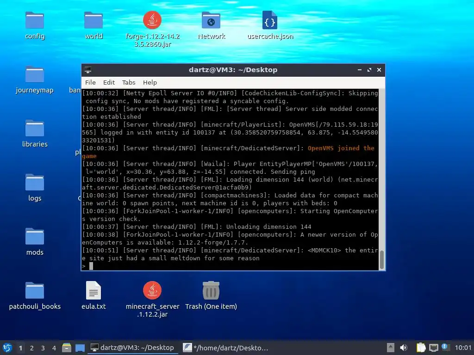Select the minecraft_server.1.12.2.jar icon
Screen dimensions: 474x355
152,291
